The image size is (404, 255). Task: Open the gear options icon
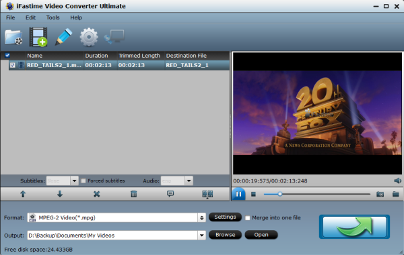pyautogui.click(x=89, y=38)
